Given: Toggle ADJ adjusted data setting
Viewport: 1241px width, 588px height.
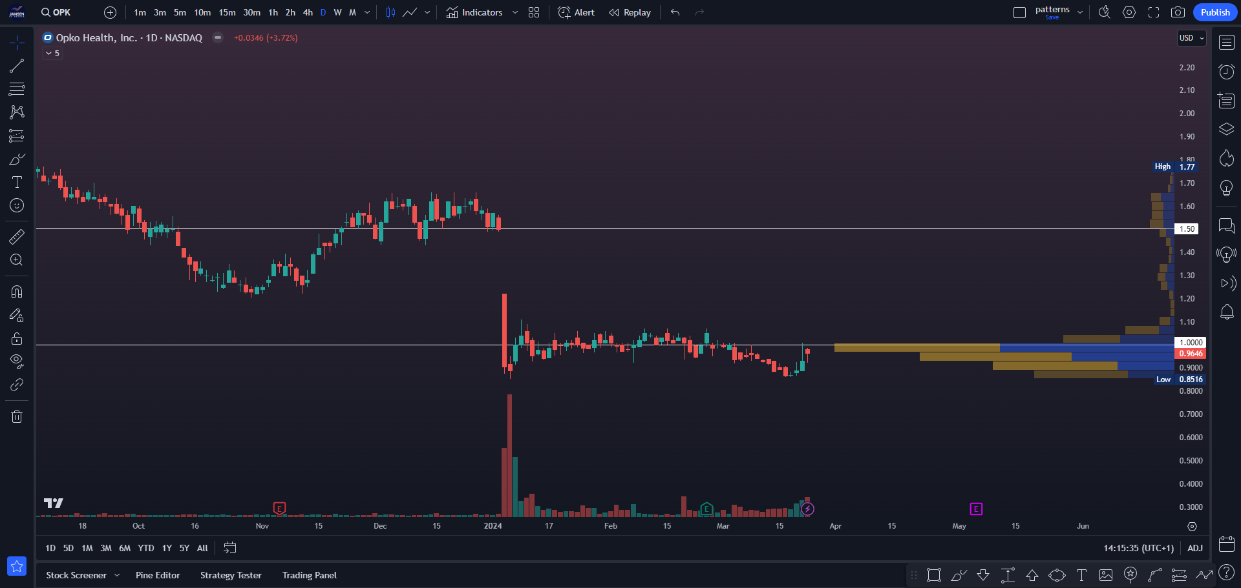Looking at the screenshot, I should pos(1195,548).
